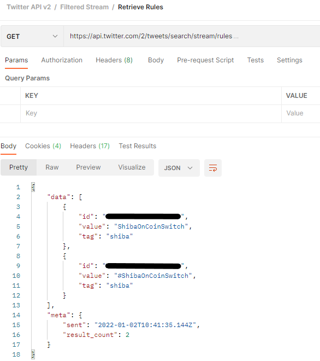Click the sent timestamp "2022-01-02T10:41:35.144Z"

pos(145,325)
